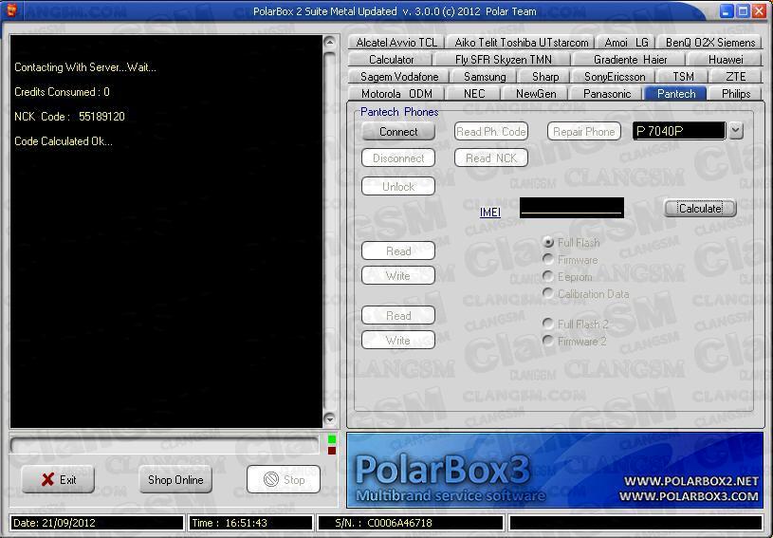Switch to the Huawei tab
The image size is (773, 538).
pos(726,60)
